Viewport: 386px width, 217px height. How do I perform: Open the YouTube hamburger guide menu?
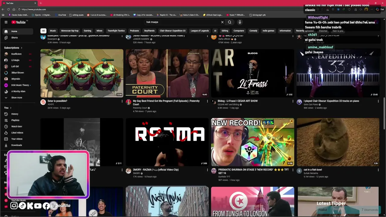[6, 22]
